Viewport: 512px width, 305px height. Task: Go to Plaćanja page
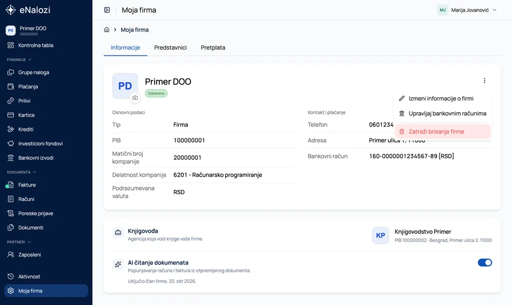[46, 87]
